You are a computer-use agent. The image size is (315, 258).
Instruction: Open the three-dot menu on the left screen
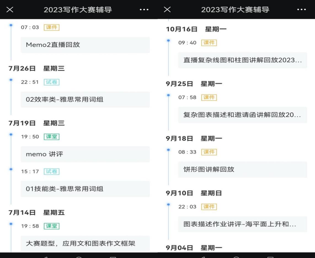coord(144,10)
